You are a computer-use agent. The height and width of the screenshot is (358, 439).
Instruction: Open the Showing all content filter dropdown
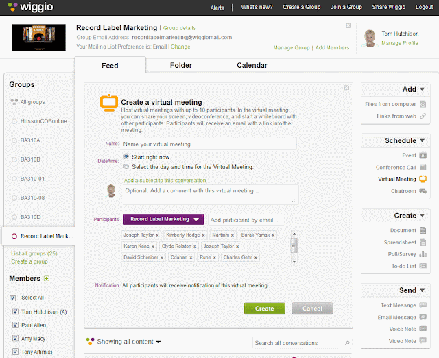click(x=128, y=342)
